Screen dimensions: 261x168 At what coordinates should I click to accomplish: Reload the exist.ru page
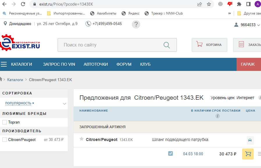[x=23, y=4]
